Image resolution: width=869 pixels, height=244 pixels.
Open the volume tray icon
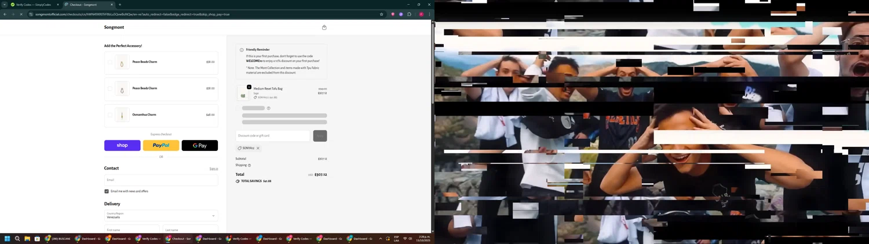click(411, 239)
